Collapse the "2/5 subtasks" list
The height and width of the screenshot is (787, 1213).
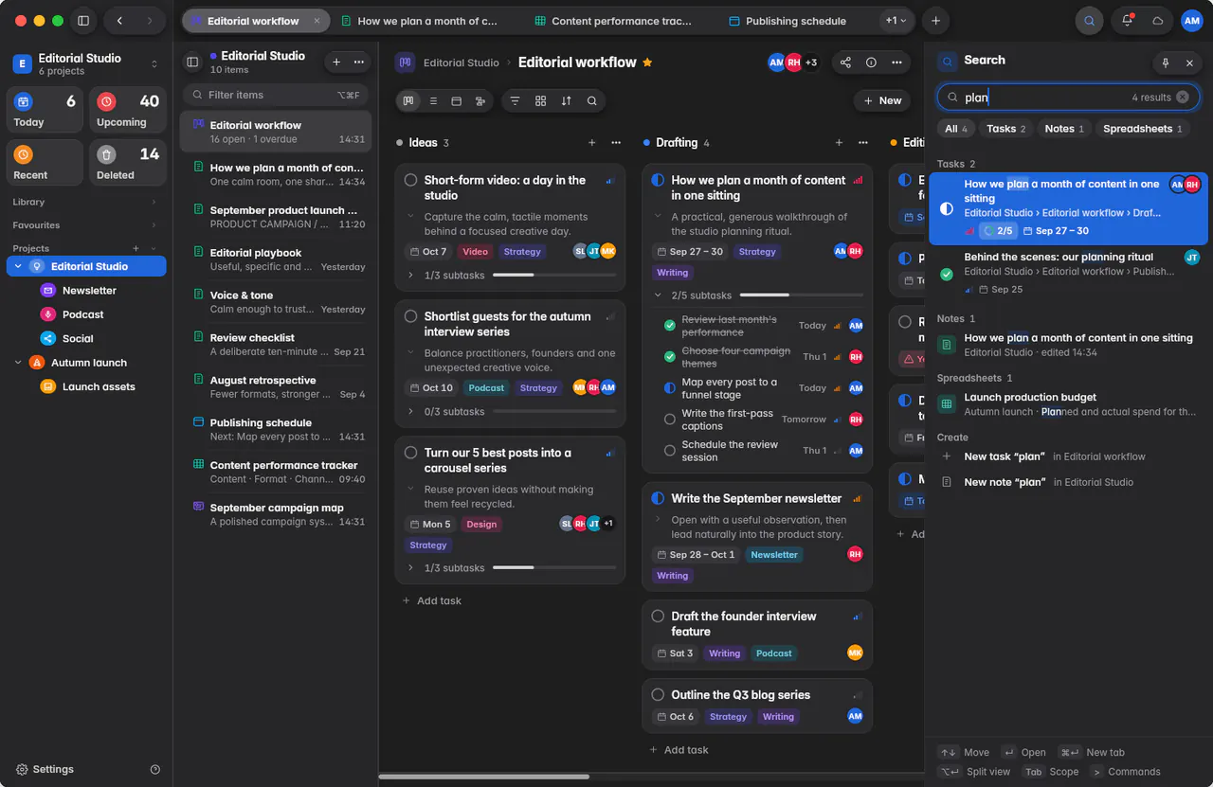[x=658, y=295]
